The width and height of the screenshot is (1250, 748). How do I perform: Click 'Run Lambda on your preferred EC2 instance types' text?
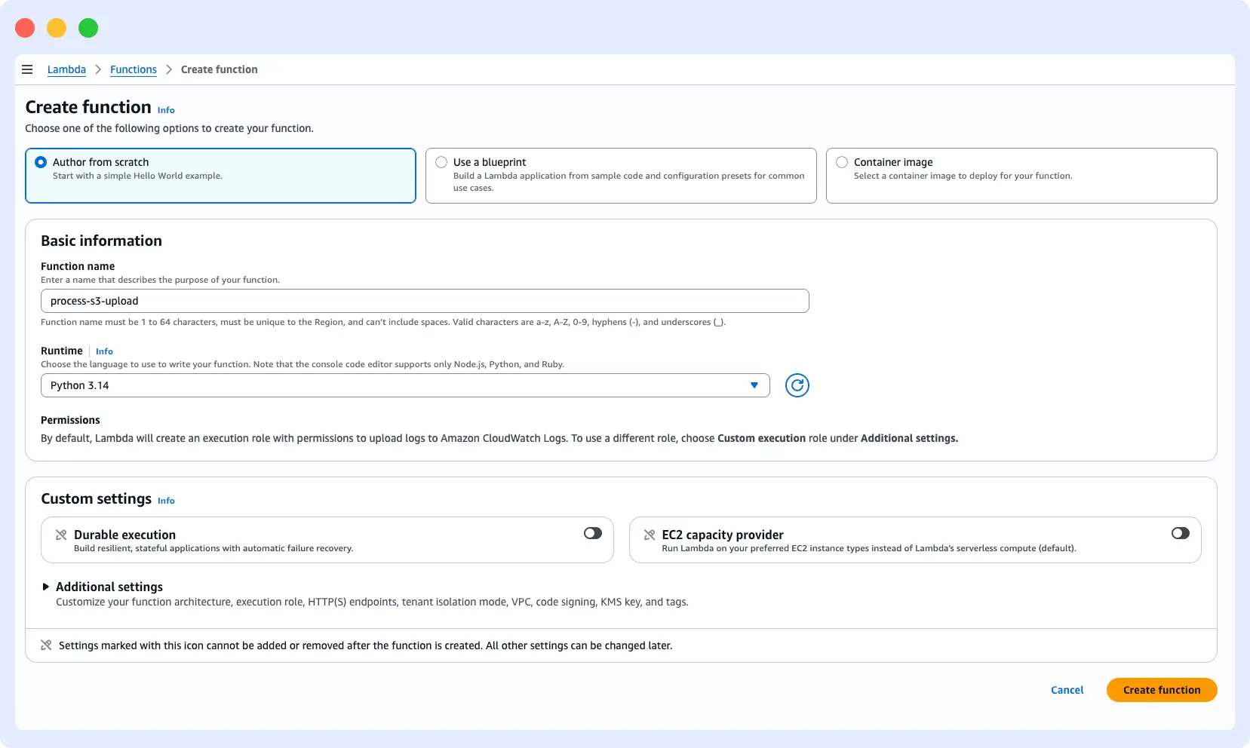pos(869,548)
